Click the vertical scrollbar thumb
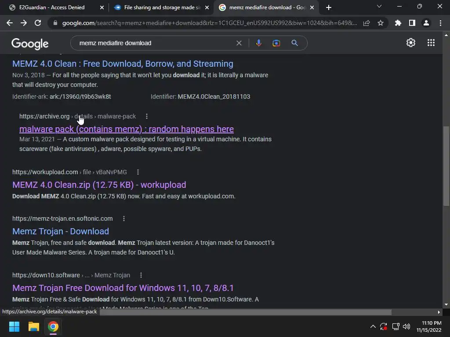 click(x=446, y=166)
